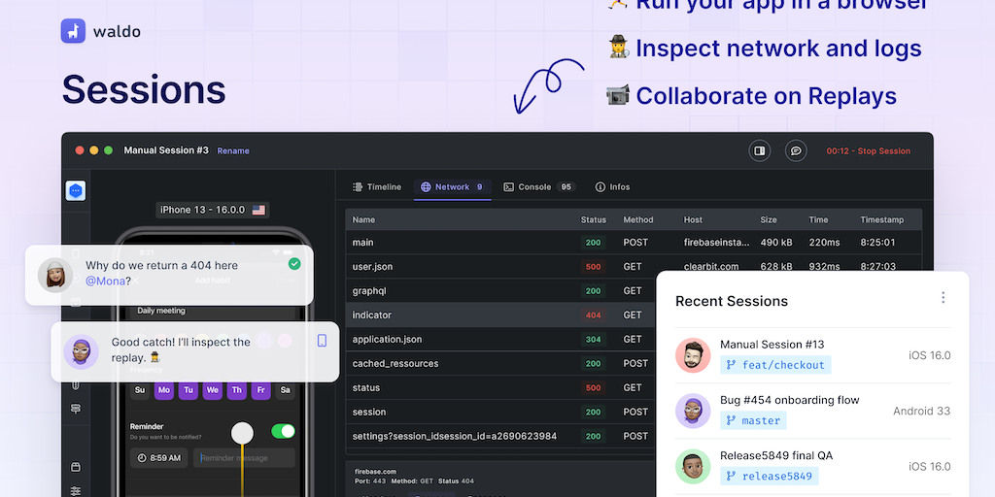The image size is (995, 497).
Task: Click the avatar beside Manual Session #13
Action: click(x=693, y=355)
